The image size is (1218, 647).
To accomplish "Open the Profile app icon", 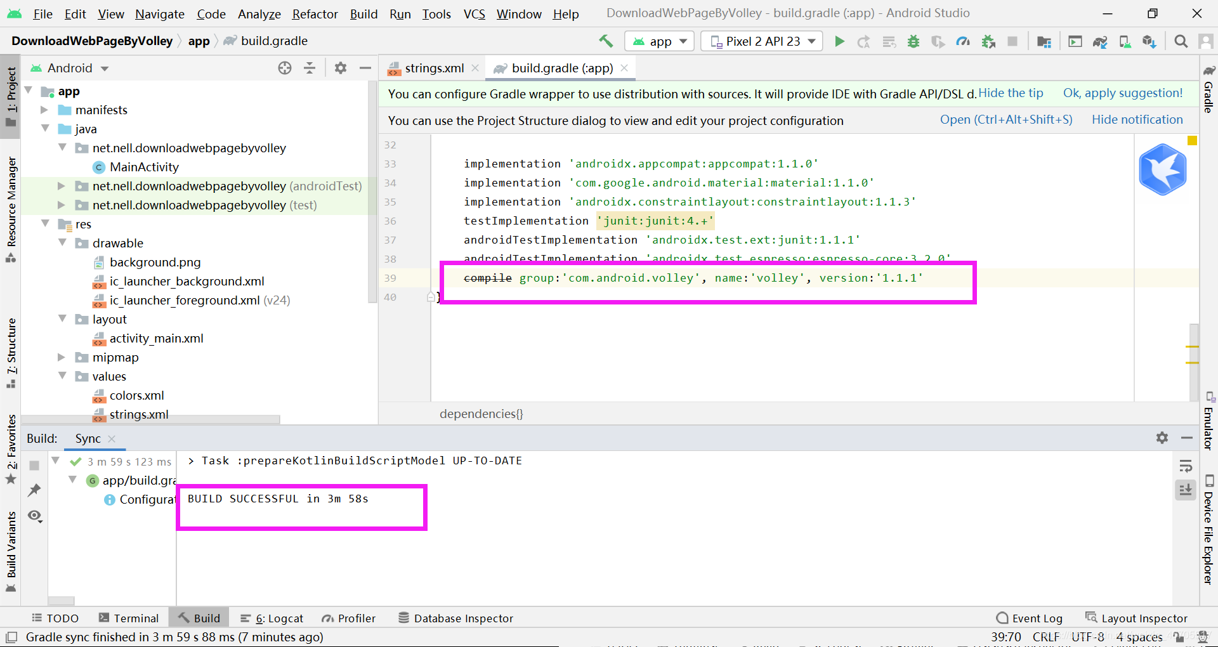I will 963,41.
